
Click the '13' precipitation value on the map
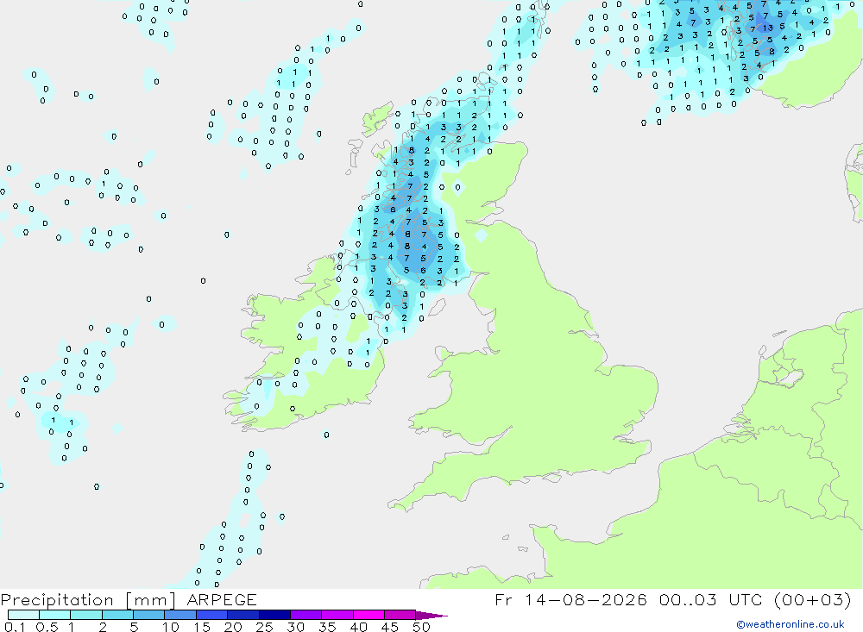[x=768, y=28]
